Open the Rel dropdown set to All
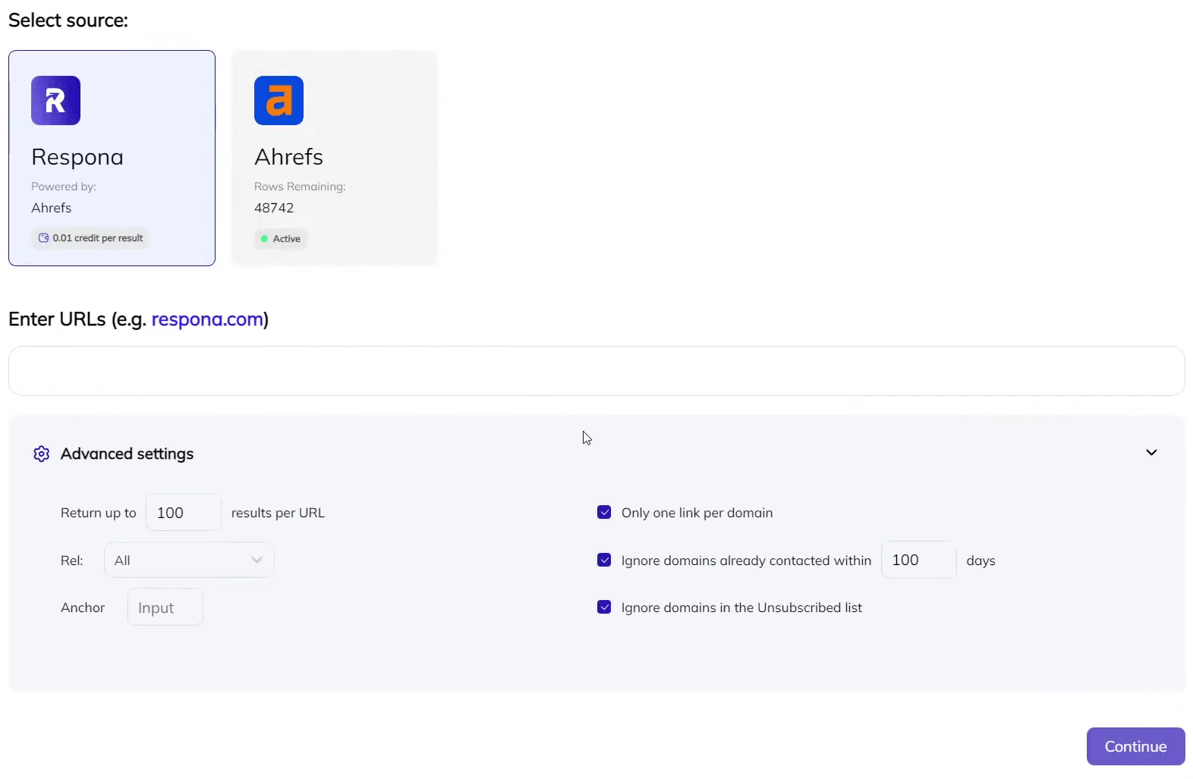The width and height of the screenshot is (1193, 779). [189, 561]
